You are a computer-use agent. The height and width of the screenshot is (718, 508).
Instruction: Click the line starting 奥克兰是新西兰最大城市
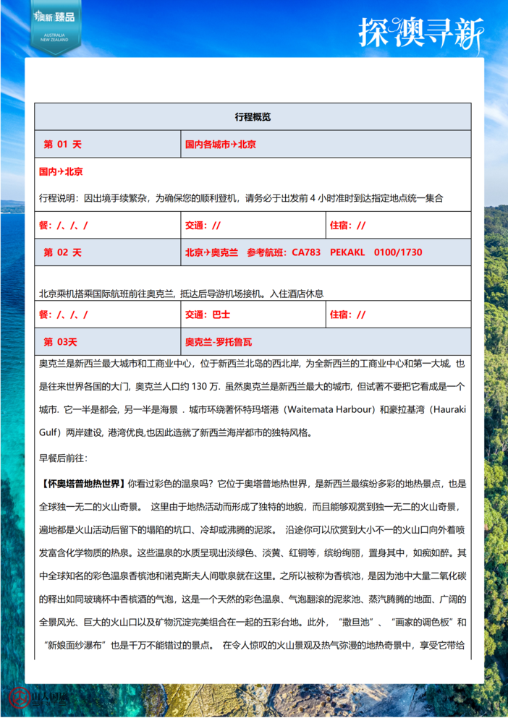(252, 364)
